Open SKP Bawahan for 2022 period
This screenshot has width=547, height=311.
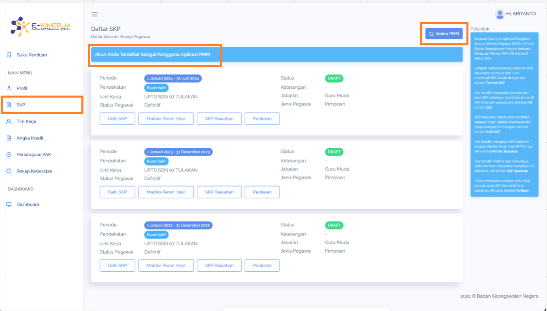(x=219, y=265)
